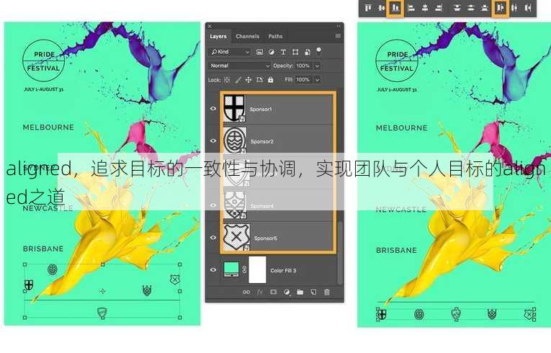Select the Sponsor1 layer name

(x=261, y=110)
